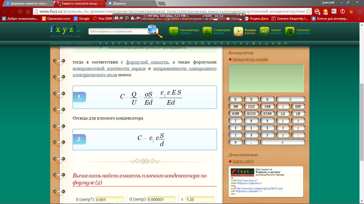Click the magnifying glass search icon
364x204 pixels.
point(155,32)
